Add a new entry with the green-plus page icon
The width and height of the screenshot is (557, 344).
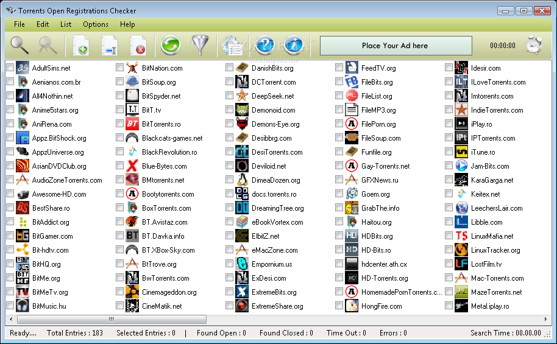(81, 46)
